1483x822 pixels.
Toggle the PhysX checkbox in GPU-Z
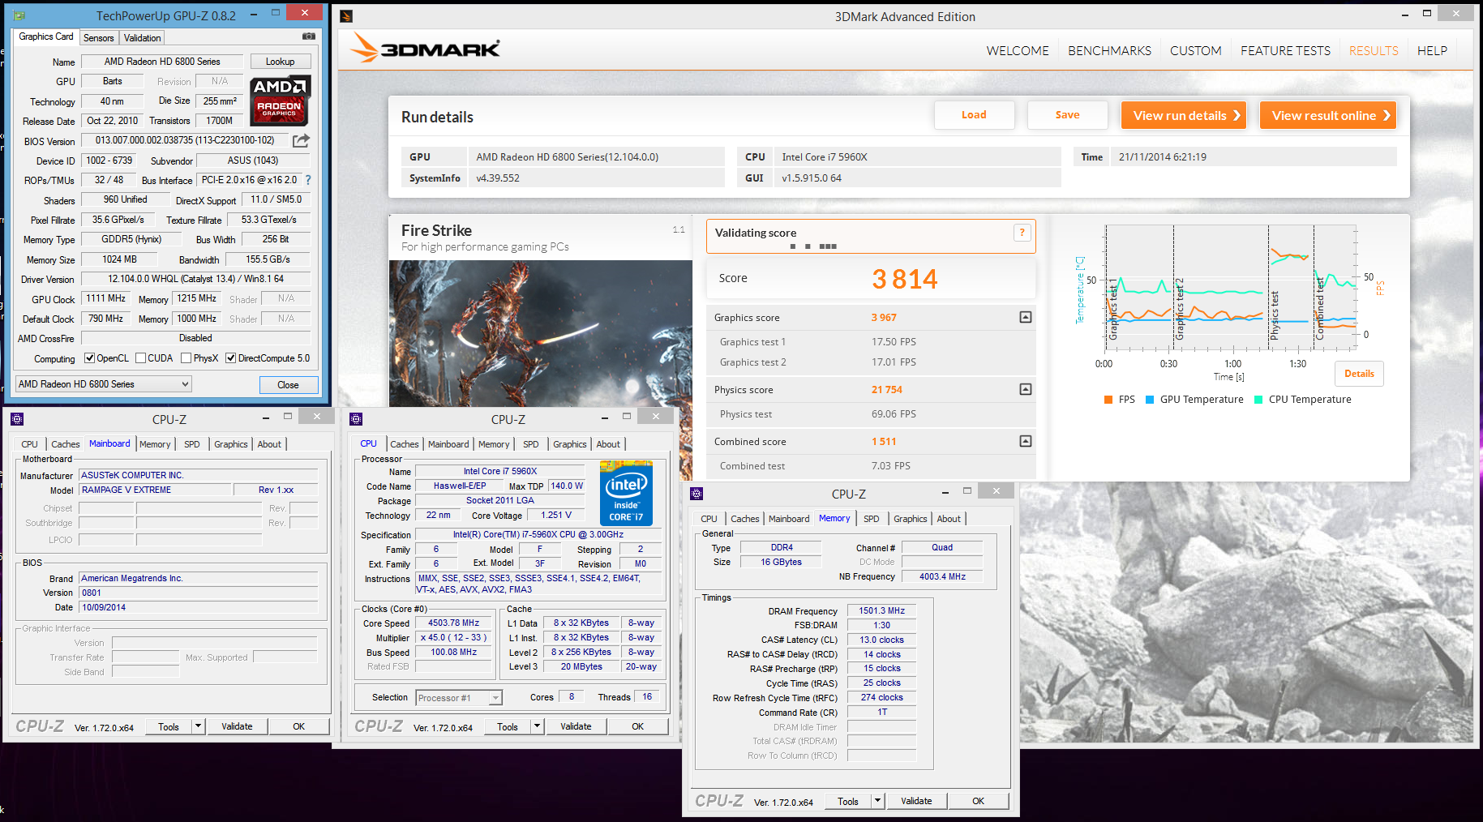point(186,358)
